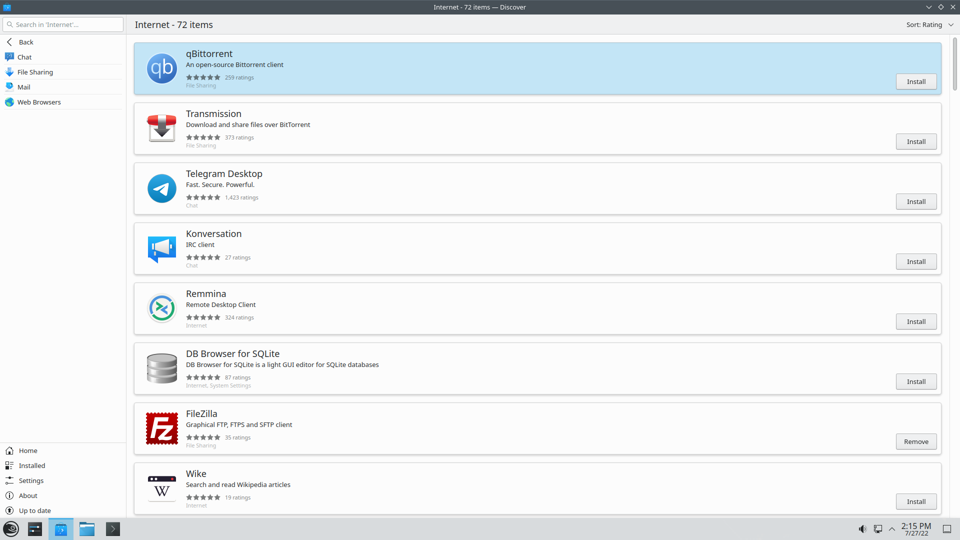This screenshot has height=540, width=960.
Task: Install Transmission
Action: 916,141
